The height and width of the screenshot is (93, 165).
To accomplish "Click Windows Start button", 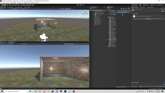I will tap(2, 91).
